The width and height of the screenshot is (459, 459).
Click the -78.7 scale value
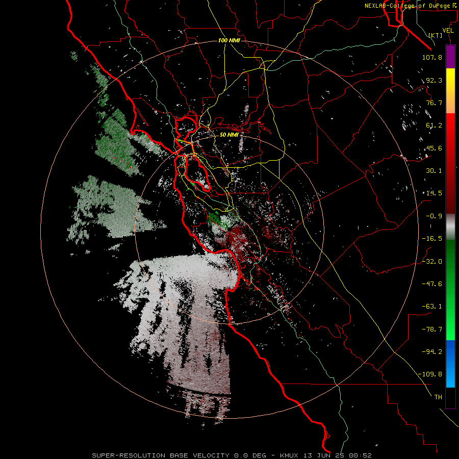coord(432,329)
